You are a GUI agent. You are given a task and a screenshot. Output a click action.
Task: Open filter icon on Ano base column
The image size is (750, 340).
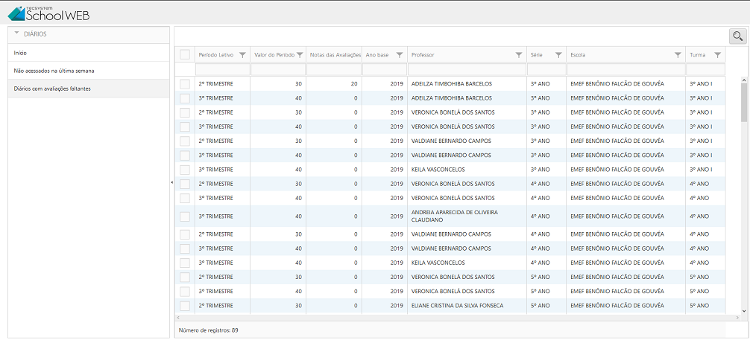(x=400, y=55)
